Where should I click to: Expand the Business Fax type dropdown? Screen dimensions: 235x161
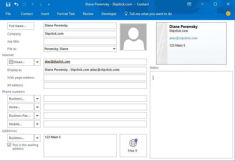pyautogui.click(x=37, y=116)
